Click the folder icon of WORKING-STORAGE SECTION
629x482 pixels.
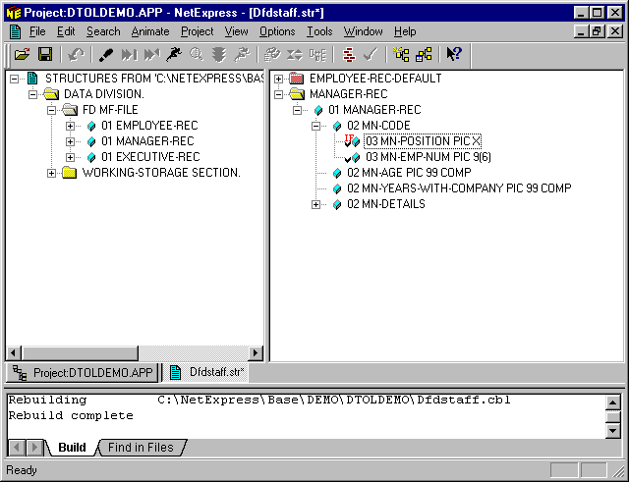[70, 173]
